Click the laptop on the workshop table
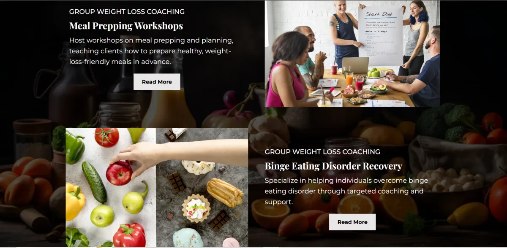This screenshot has height=248, width=507. [355, 65]
